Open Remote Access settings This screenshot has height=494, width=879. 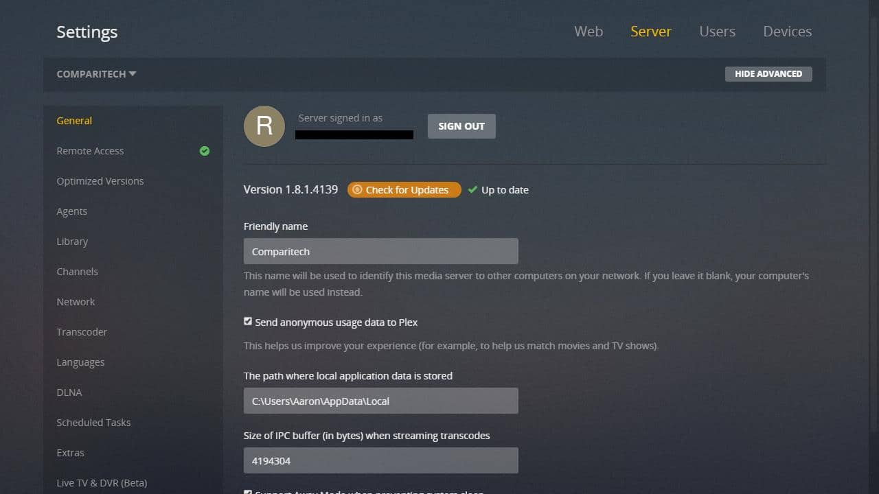pyautogui.click(x=90, y=151)
